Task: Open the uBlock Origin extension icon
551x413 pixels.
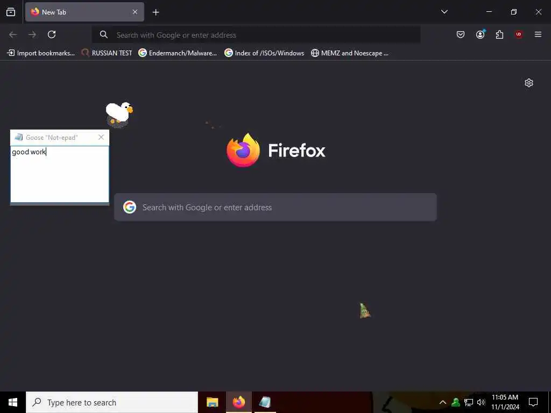Action: 519,34
